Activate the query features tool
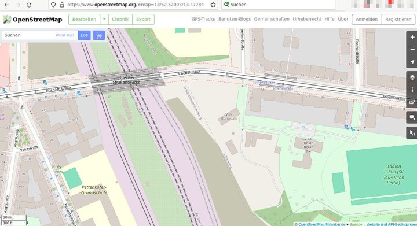This screenshot has height=226, width=417. coord(412,132)
